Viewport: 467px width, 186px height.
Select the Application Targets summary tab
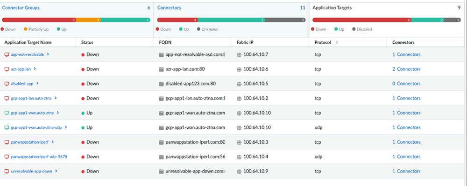[x=332, y=8]
